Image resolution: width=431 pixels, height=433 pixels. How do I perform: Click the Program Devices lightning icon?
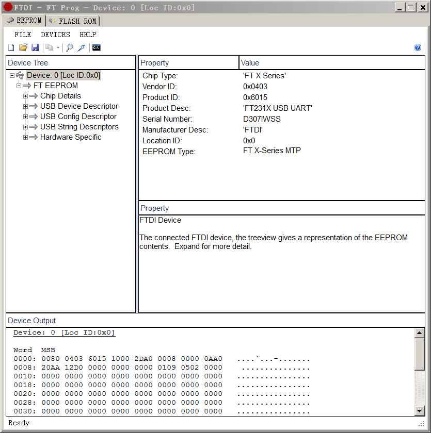pos(82,47)
